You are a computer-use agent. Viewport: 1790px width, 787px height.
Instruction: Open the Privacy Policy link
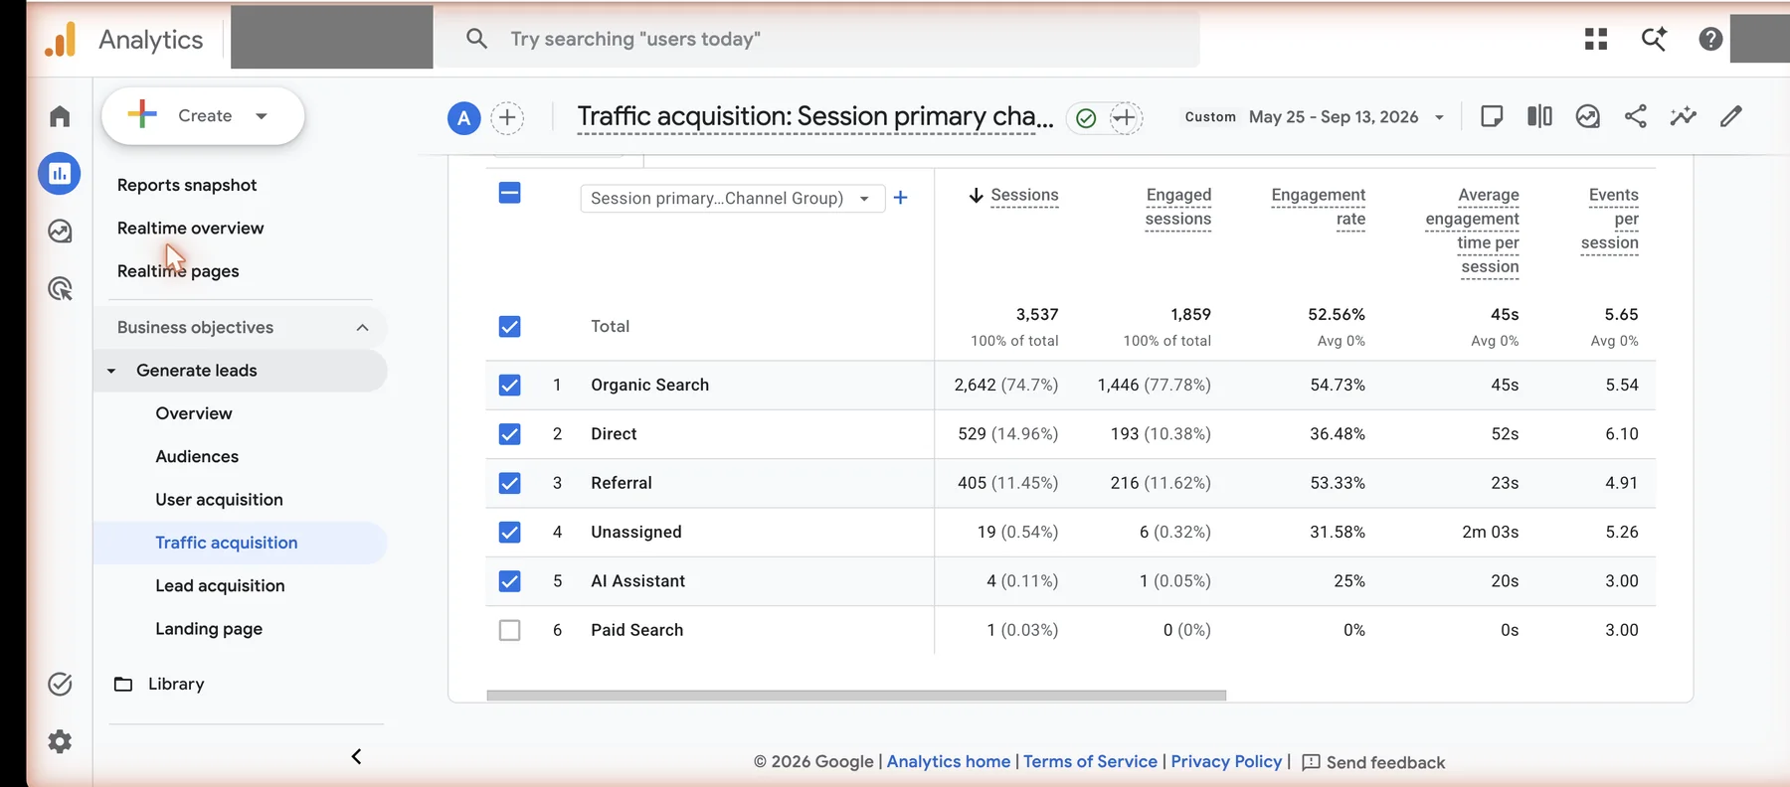pos(1226,761)
